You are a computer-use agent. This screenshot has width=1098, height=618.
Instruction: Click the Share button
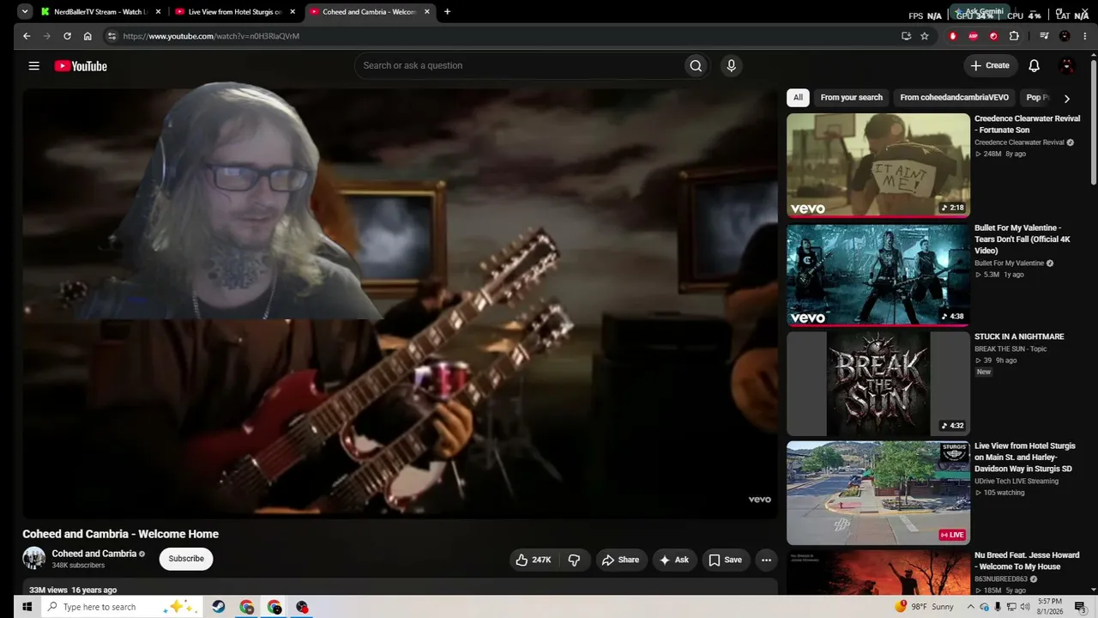621,560
